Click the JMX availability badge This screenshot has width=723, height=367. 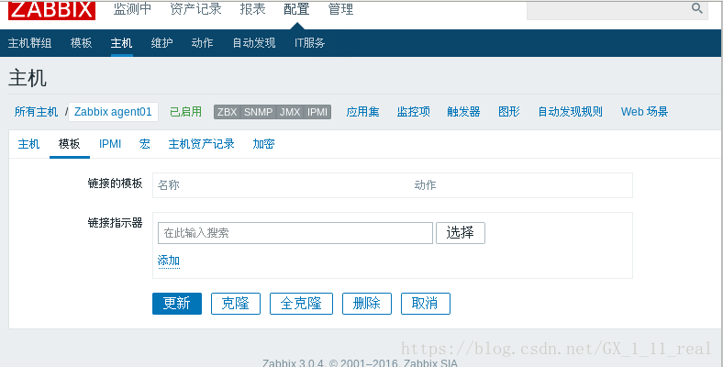pyautogui.click(x=290, y=112)
